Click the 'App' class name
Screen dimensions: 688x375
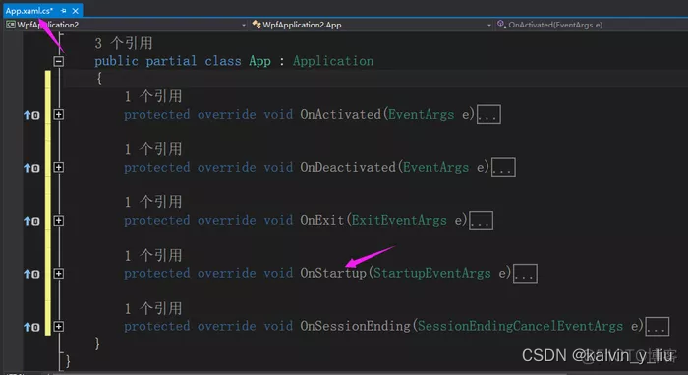click(259, 61)
